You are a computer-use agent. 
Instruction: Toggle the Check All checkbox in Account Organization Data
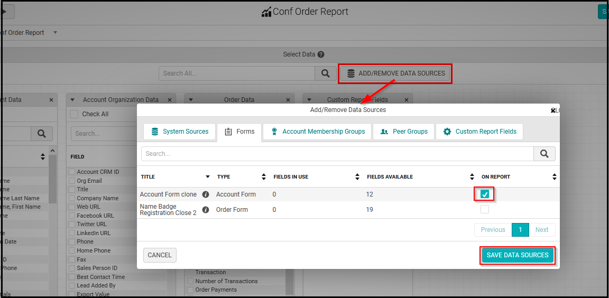click(74, 114)
